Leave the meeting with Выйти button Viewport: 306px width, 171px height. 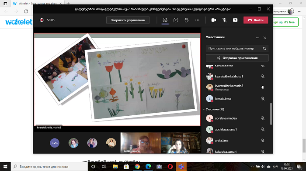click(x=256, y=20)
